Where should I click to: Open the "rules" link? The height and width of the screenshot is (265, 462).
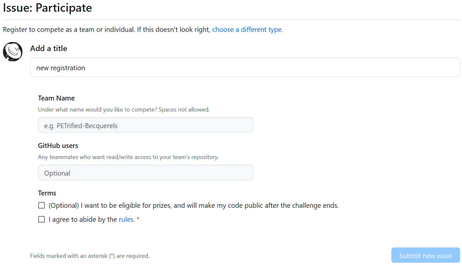tap(126, 219)
